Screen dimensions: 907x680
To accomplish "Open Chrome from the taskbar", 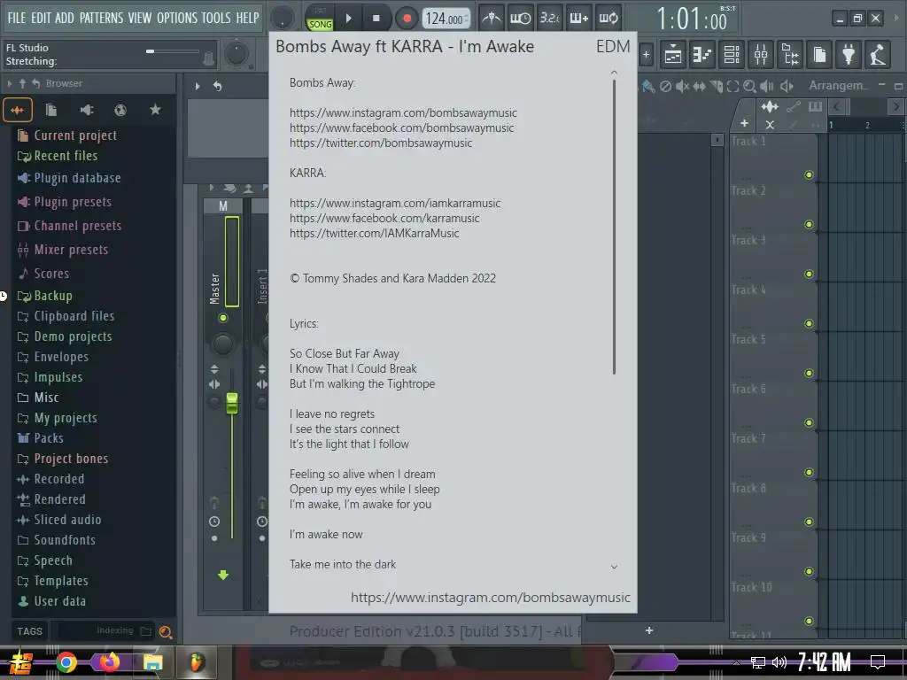I will pyautogui.click(x=66, y=662).
